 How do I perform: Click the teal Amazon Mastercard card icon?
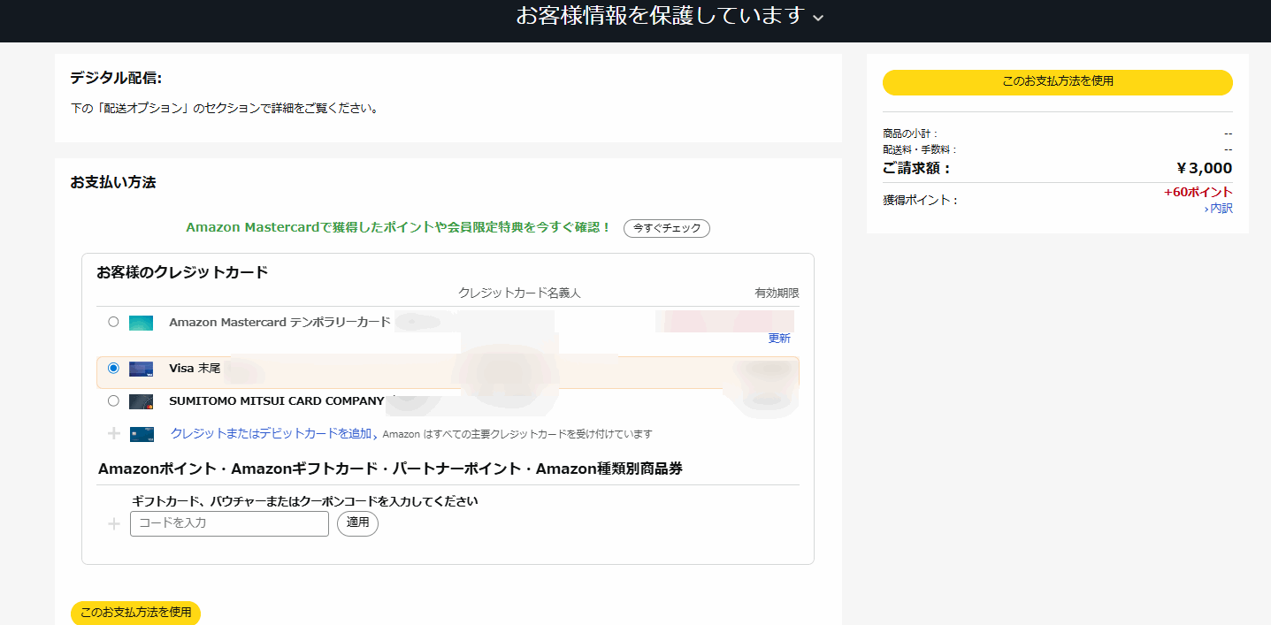coord(141,323)
